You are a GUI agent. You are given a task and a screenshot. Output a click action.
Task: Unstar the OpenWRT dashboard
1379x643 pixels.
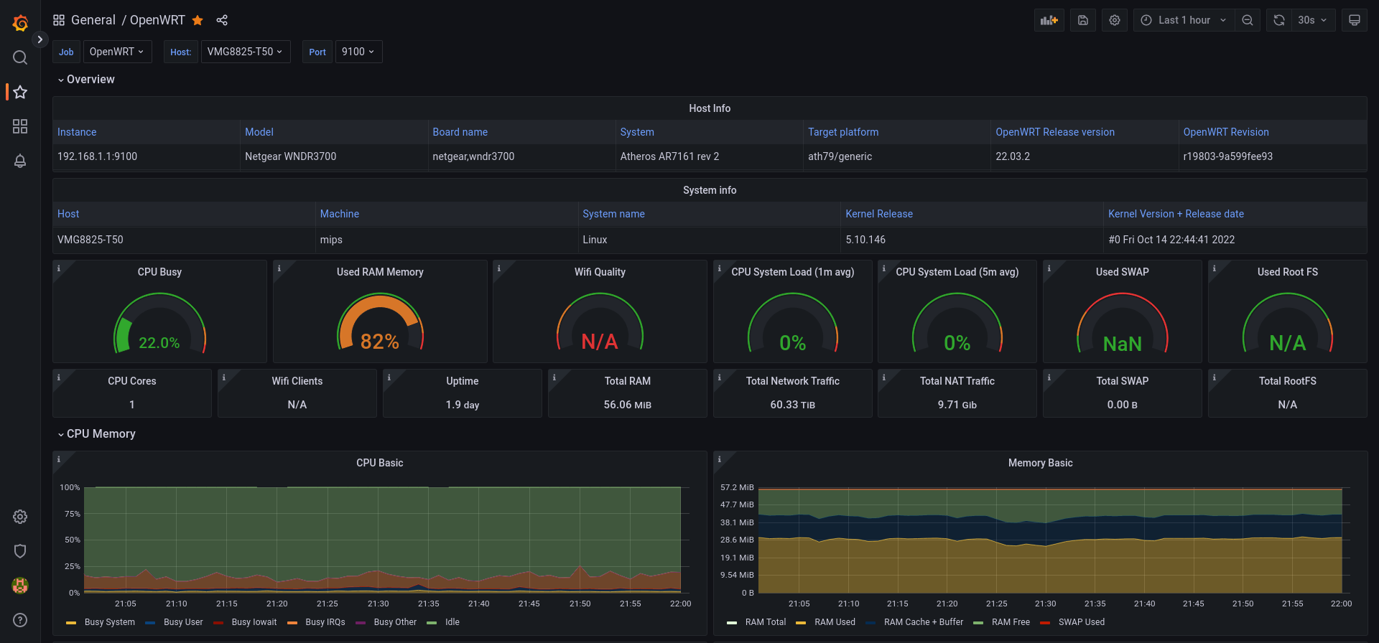198,20
